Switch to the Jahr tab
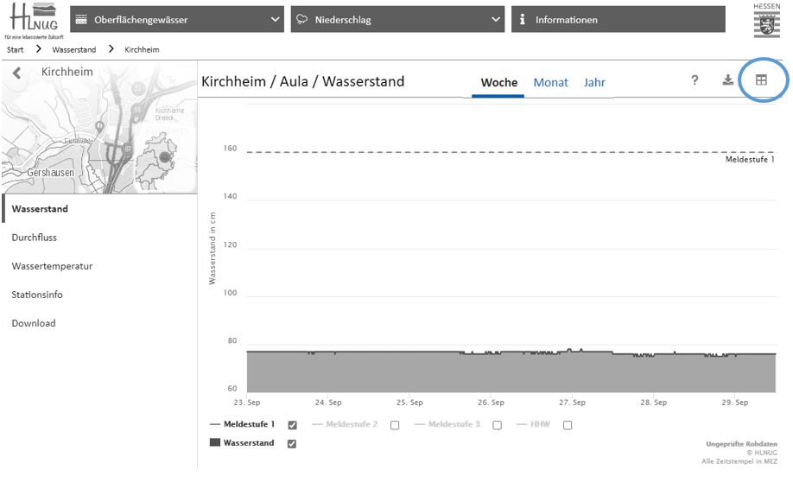Image resolution: width=793 pixels, height=495 pixels. (594, 83)
